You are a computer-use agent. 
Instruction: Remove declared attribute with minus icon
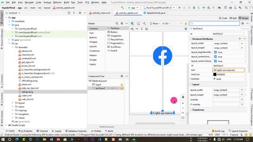pos(245,39)
